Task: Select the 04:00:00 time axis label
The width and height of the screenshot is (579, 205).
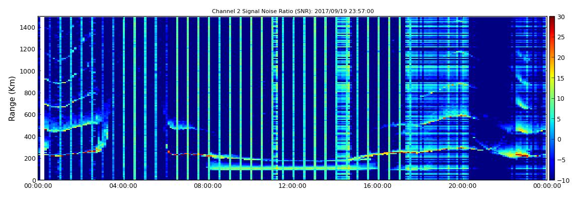Action: point(123,186)
